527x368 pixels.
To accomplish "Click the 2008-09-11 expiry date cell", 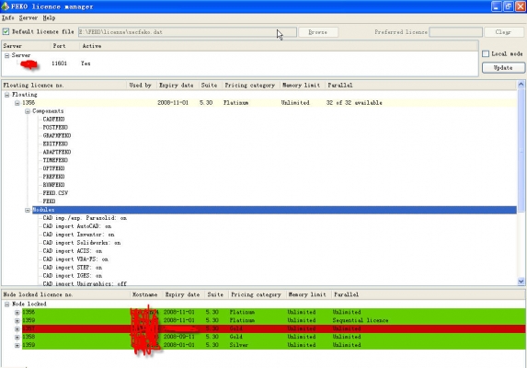I will 178,337.
